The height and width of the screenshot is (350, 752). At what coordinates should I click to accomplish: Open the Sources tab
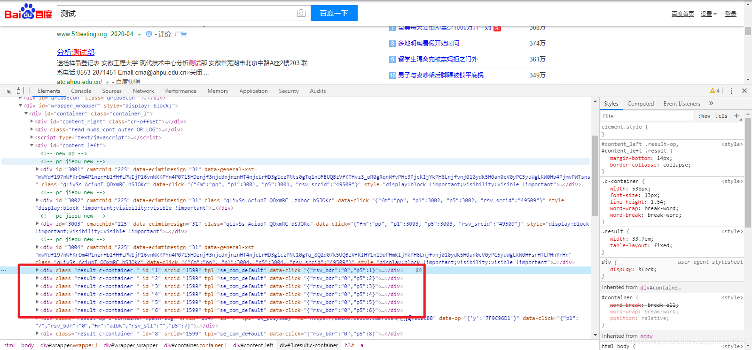point(112,91)
